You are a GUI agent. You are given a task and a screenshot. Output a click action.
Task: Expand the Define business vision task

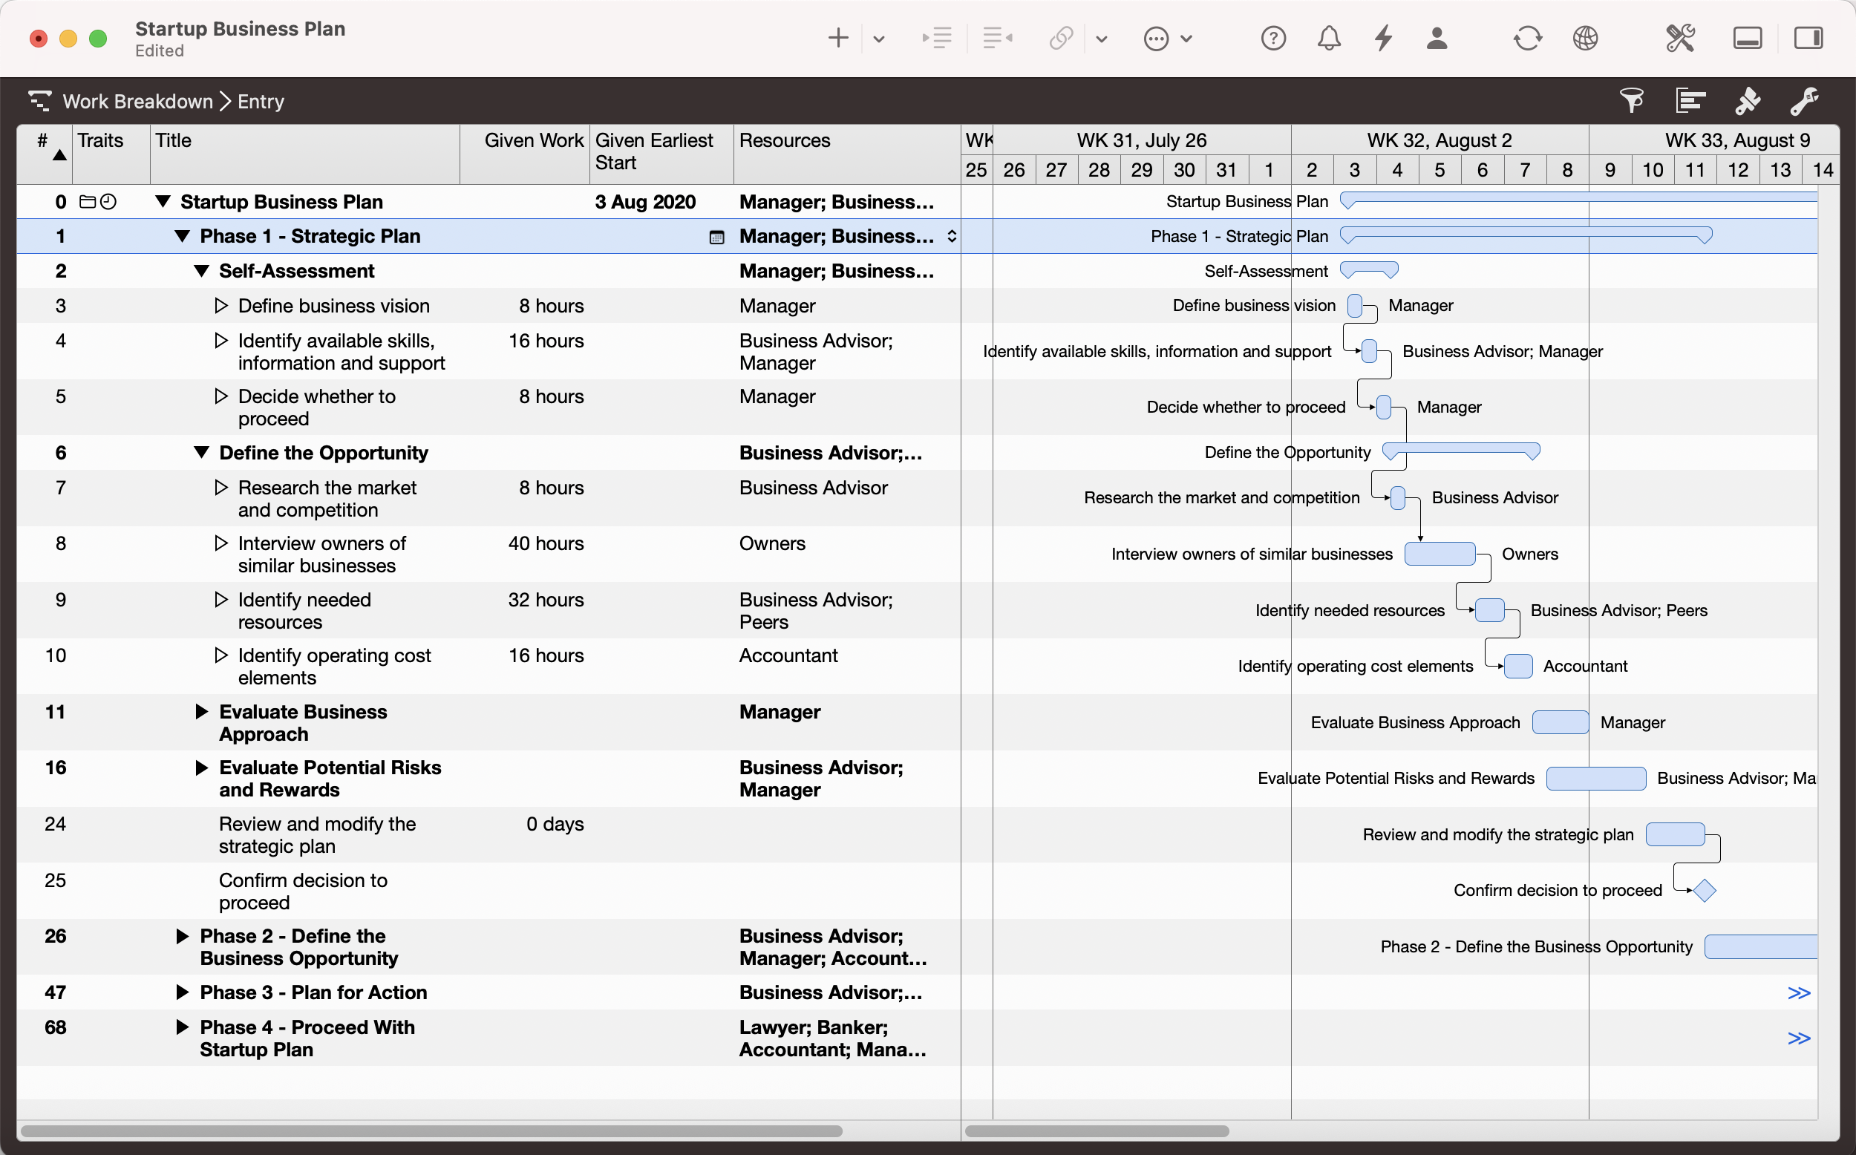(221, 305)
